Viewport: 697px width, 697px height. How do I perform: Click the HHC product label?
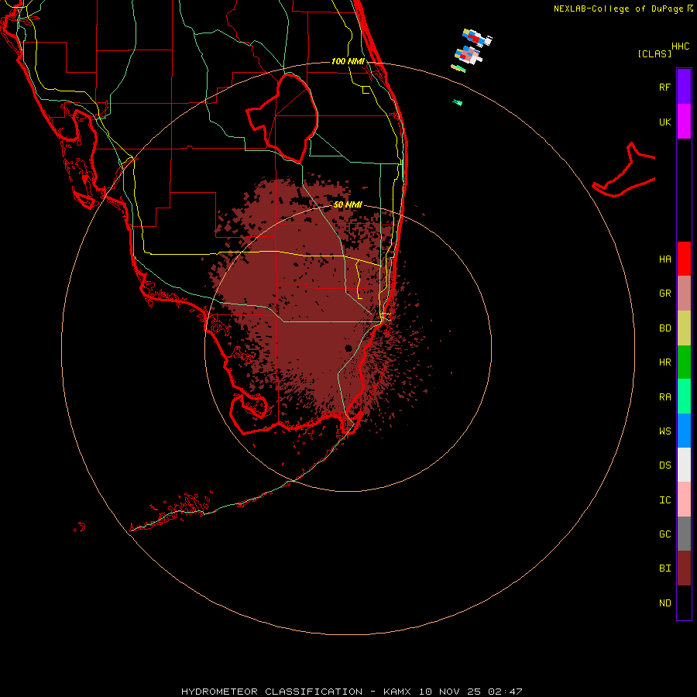[x=680, y=46]
